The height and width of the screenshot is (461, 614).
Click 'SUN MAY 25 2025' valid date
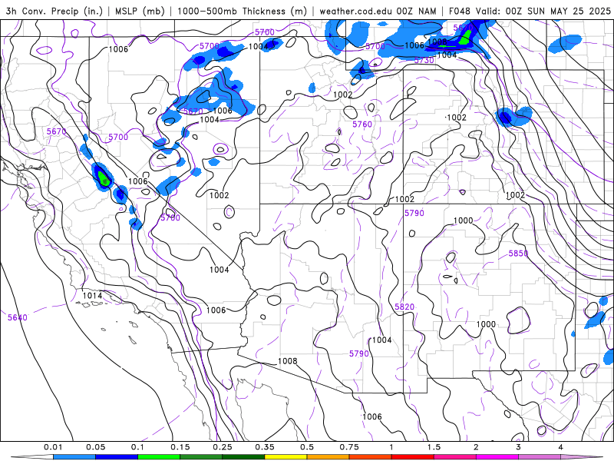(569, 11)
